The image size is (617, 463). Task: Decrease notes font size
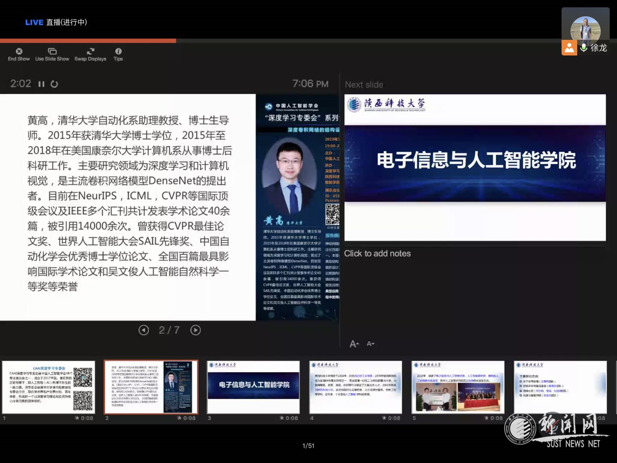(x=371, y=344)
